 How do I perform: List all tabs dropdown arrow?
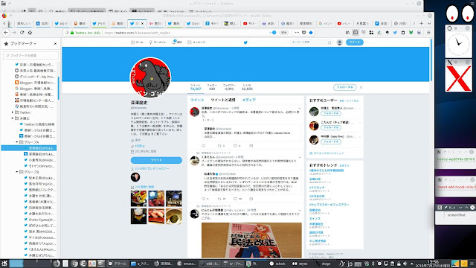429,23
